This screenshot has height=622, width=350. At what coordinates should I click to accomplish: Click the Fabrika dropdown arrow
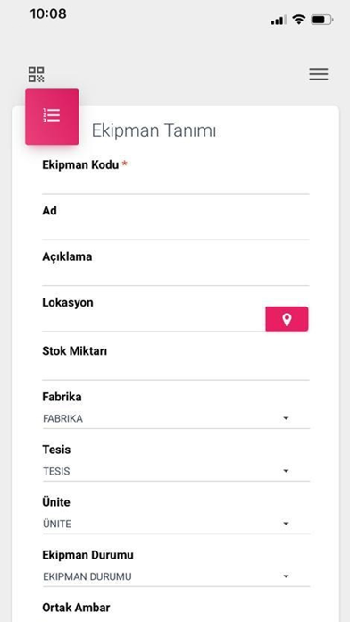point(286,418)
